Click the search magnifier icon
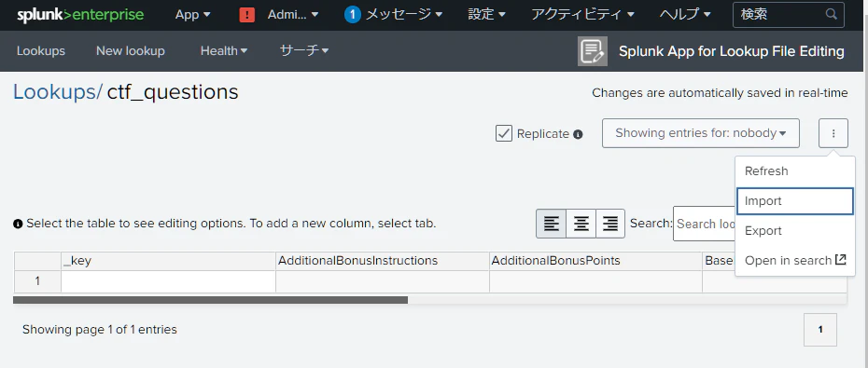 point(831,14)
